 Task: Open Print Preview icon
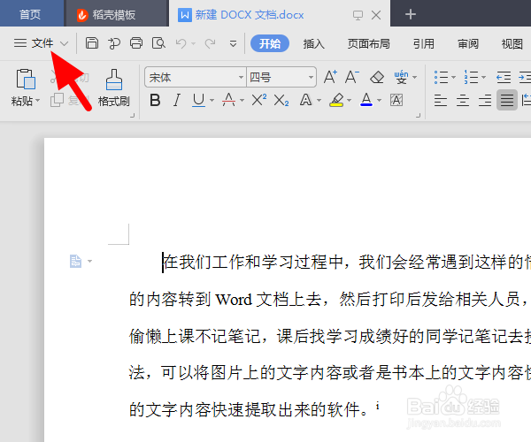click(158, 43)
